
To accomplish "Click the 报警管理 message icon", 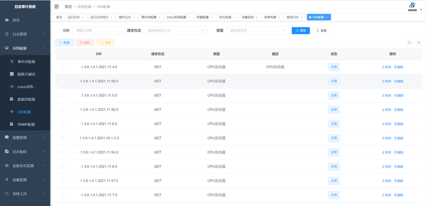I will (7, 138).
